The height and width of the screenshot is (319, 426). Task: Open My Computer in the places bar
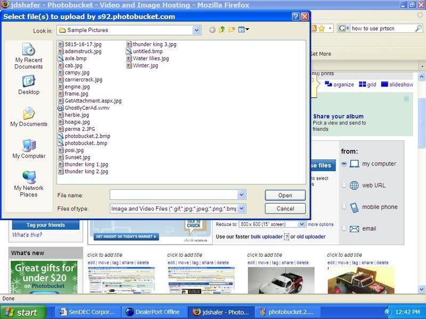29,149
